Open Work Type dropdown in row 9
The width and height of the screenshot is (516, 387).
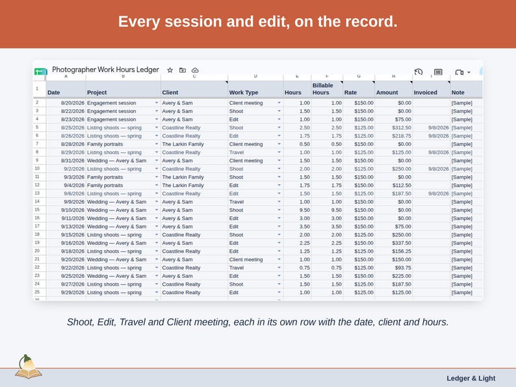point(279,160)
